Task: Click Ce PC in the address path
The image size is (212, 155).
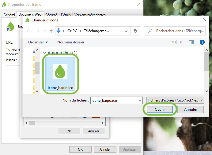Action: (x=72, y=31)
